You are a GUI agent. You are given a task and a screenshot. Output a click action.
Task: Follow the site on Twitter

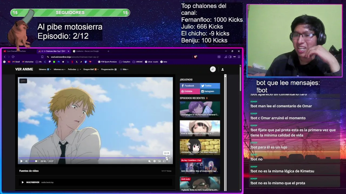click(x=210, y=86)
